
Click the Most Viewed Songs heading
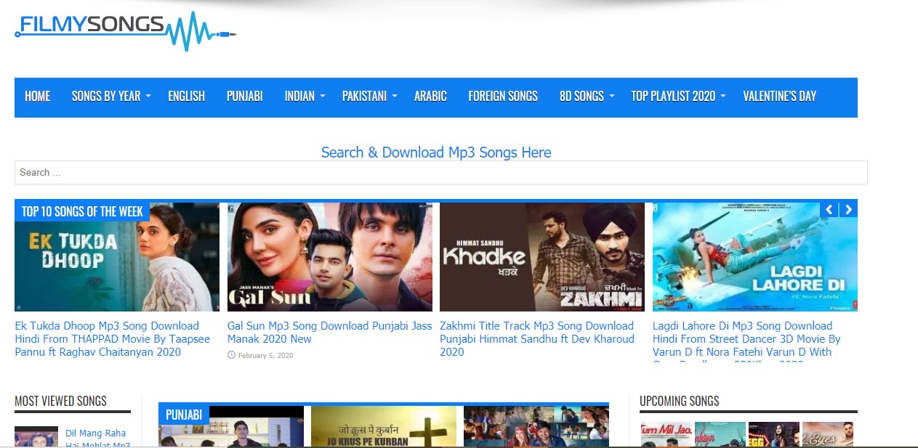tap(60, 401)
